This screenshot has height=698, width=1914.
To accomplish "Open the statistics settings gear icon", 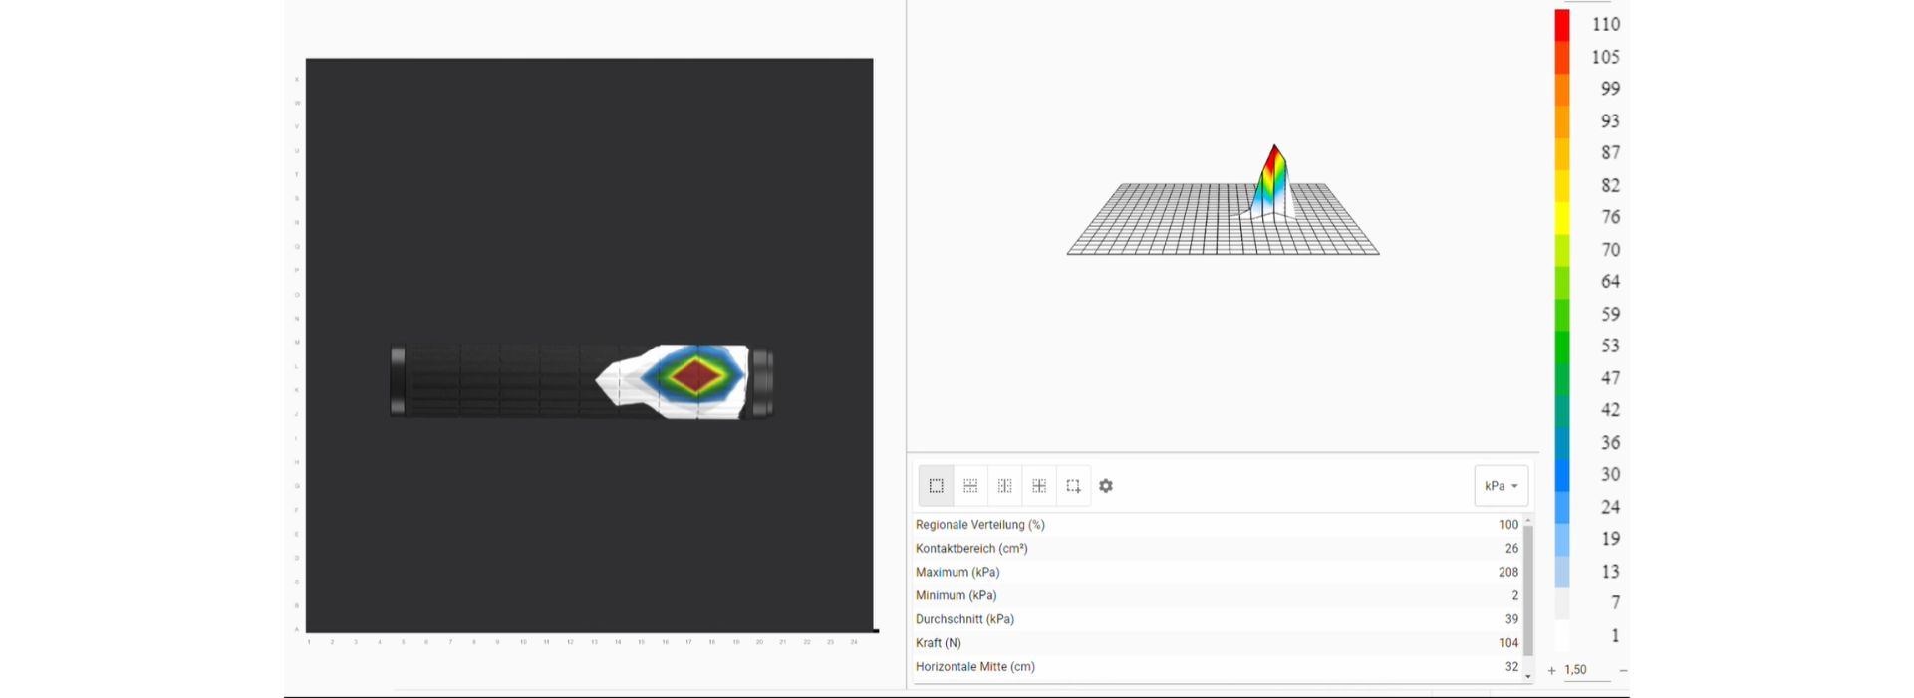I will [1106, 486].
